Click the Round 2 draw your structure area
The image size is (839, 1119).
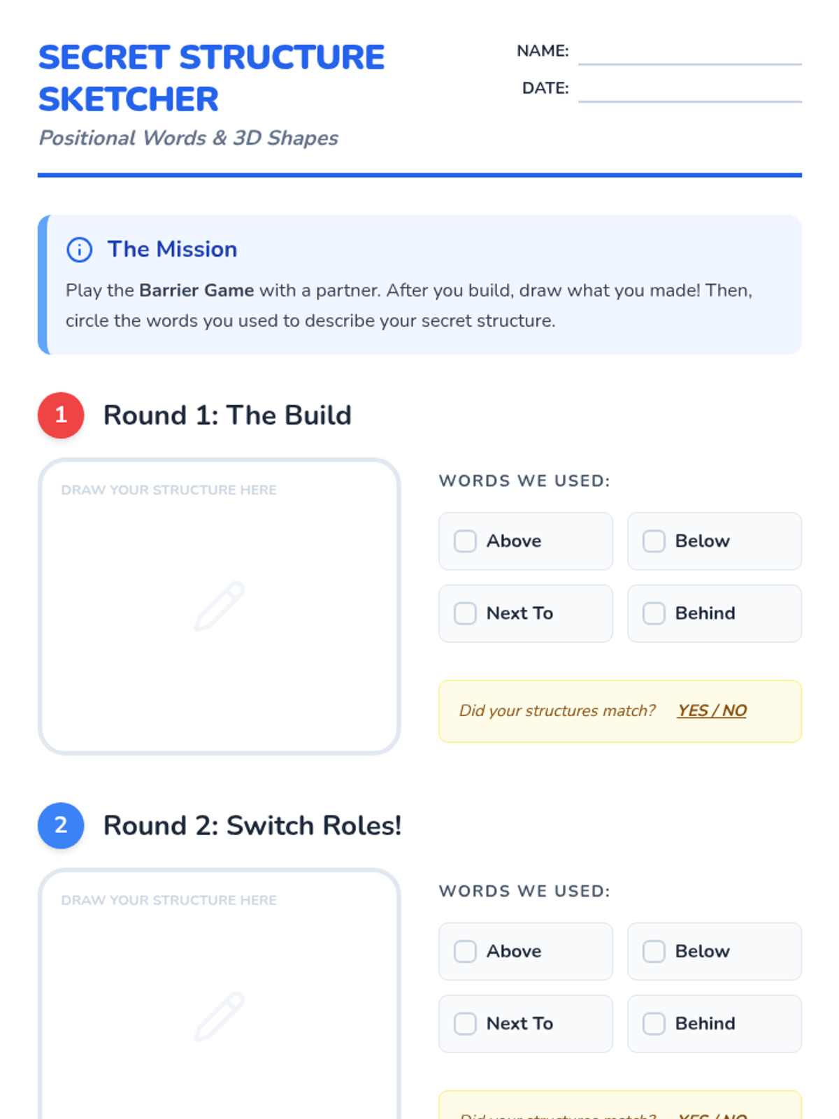click(x=220, y=995)
